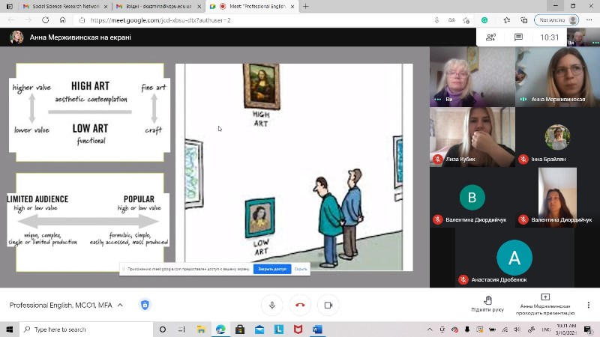The width and height of the screenshot is (600, 337).
Task: Open Windows notification center
Action: (x=588, y=330)
